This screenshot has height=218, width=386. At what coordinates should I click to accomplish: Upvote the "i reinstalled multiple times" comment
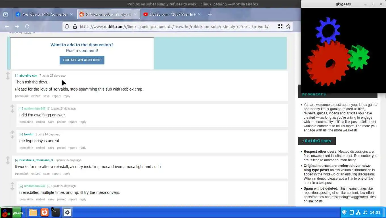pyautogui.click(x=12, y=184)
